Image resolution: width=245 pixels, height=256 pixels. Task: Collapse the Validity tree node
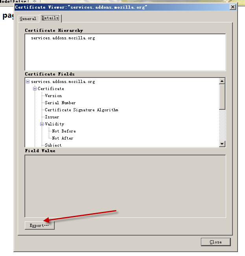point(42,124)
